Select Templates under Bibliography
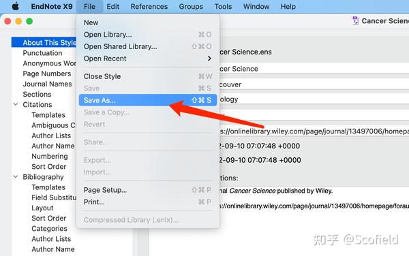This screenshot has width=409, height=256. pos(48,187)
